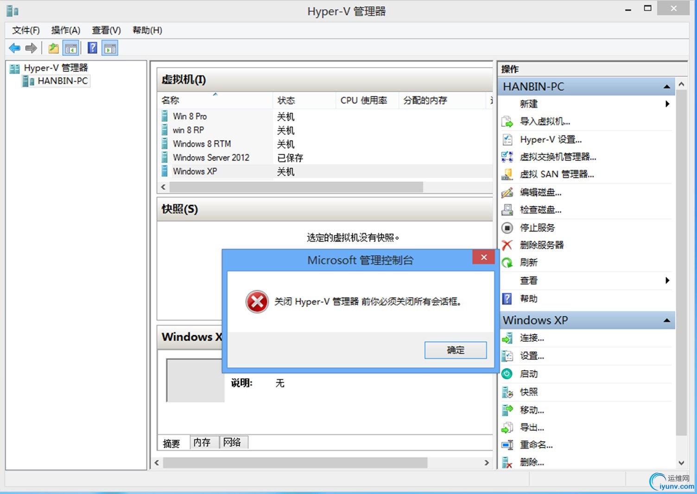Image resolution: width=697 pixels, height=494 pixels.
Task: Click the red X 删除服务器 icon
Action: coord(507,245)
